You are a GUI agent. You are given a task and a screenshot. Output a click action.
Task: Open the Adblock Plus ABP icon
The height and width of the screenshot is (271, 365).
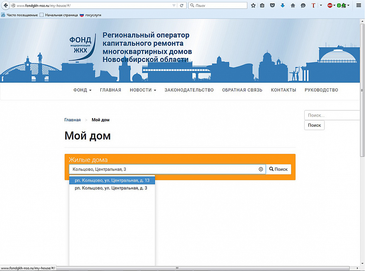pos(330,5)
